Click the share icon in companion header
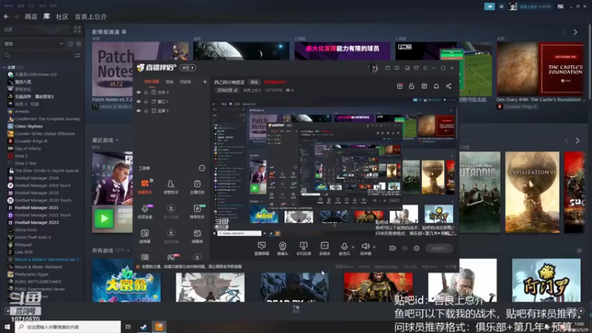This screenshot has height=333, width=592. [x=448, y=86]
